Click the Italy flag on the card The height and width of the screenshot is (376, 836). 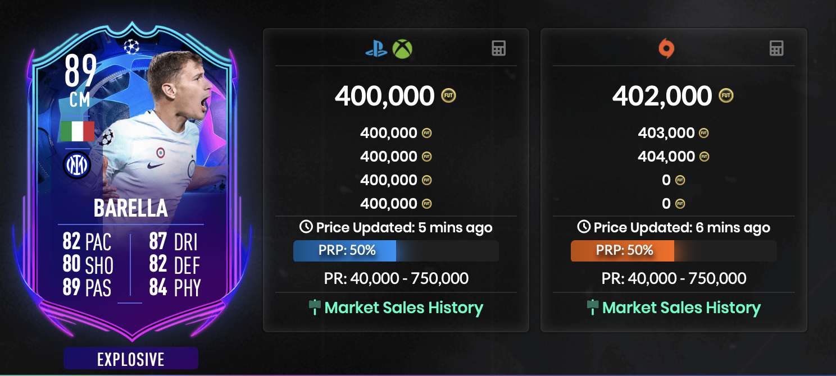[77, 131]
